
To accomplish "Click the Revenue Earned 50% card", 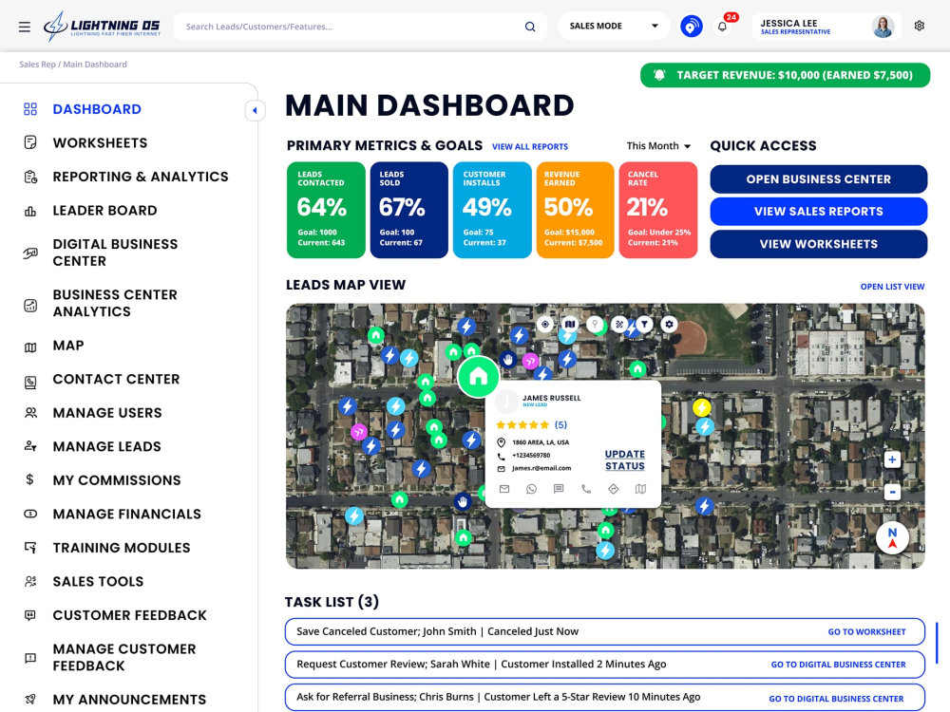I will coord(575,210).
